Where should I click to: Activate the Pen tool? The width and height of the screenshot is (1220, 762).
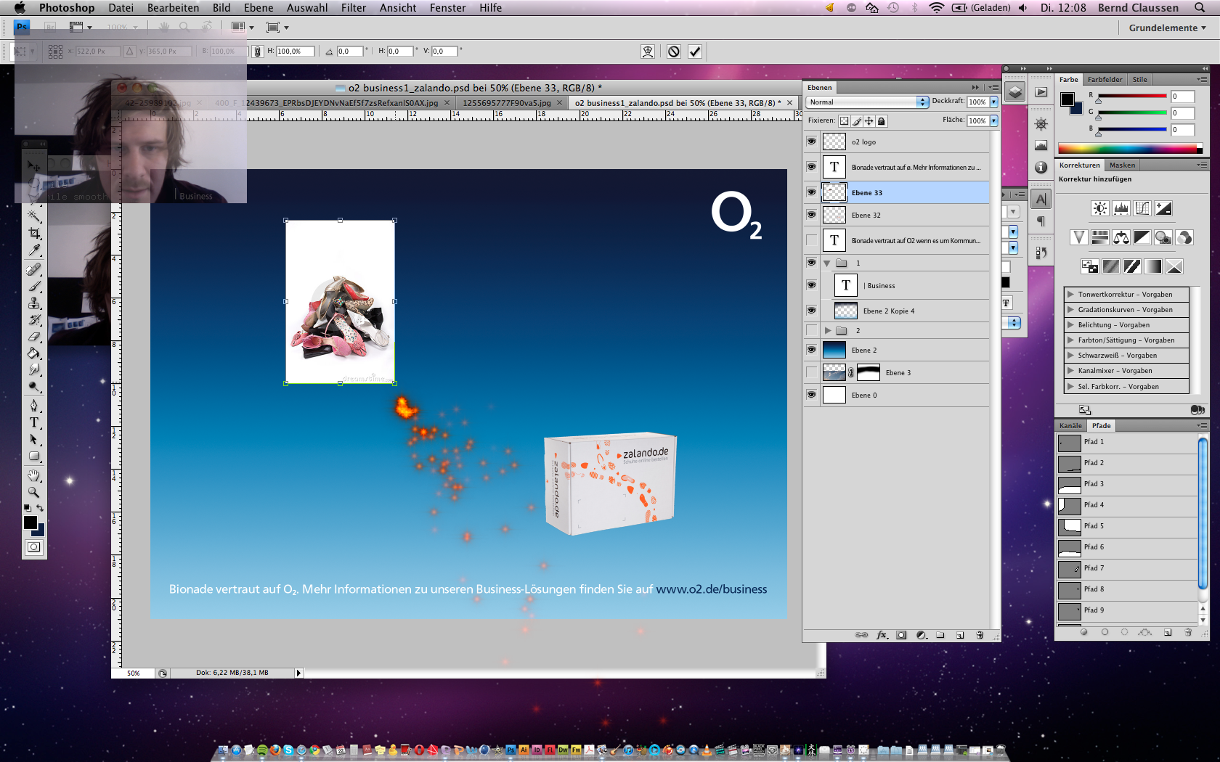tap(34, 405)
